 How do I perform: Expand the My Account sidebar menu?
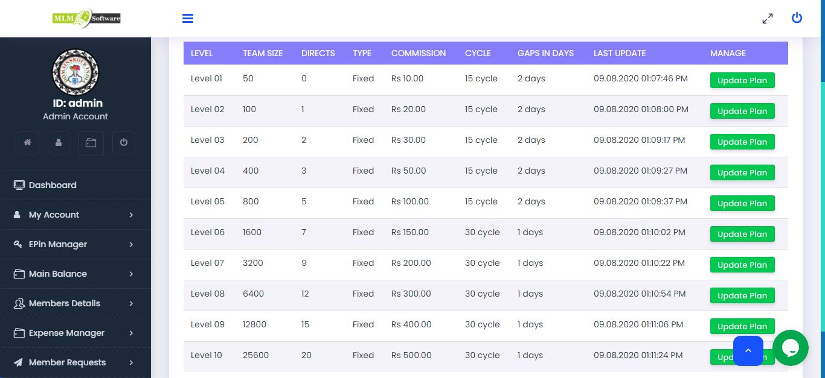click(75, 215)
